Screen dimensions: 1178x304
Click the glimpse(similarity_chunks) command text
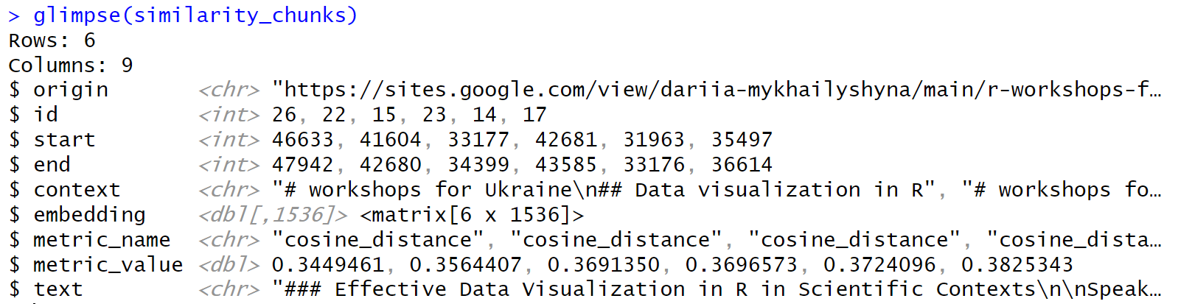pyautogui.click(x=195, y=15)
